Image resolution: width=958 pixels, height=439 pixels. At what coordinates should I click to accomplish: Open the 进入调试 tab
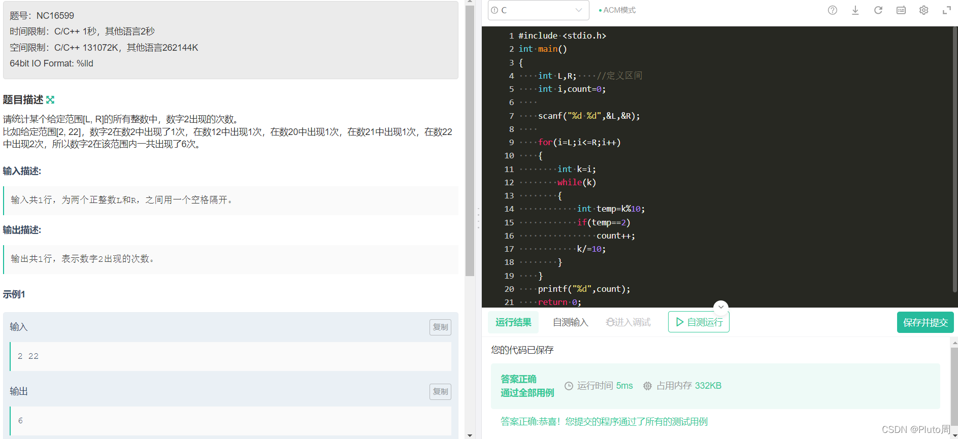(x=628, y=322)
